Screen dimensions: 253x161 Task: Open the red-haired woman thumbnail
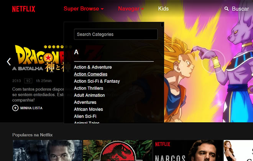pyautogui.click(x=238, y=150)
